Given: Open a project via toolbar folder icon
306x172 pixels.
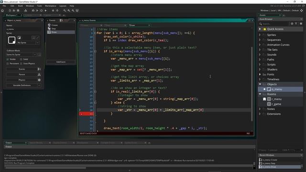Looking at the screenshot, I should (x=14, y=11).
